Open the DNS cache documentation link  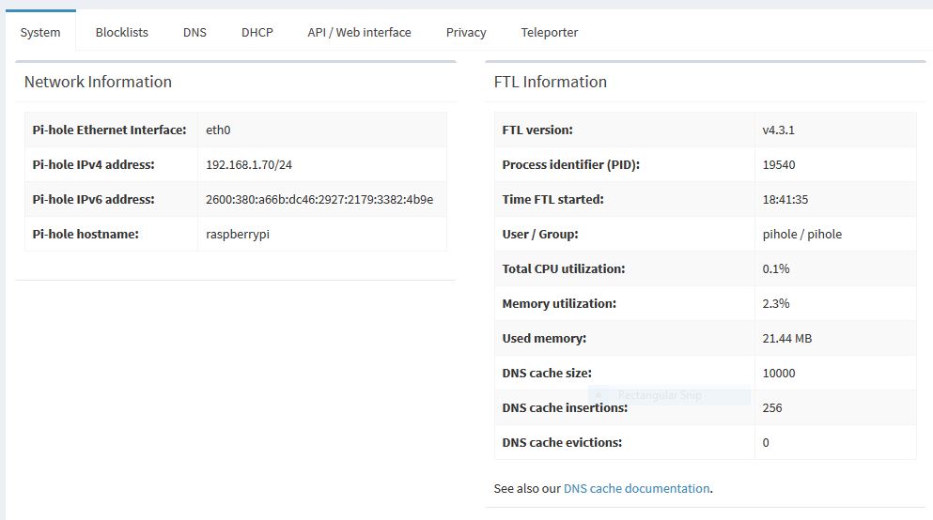click(x=637, y=488)
